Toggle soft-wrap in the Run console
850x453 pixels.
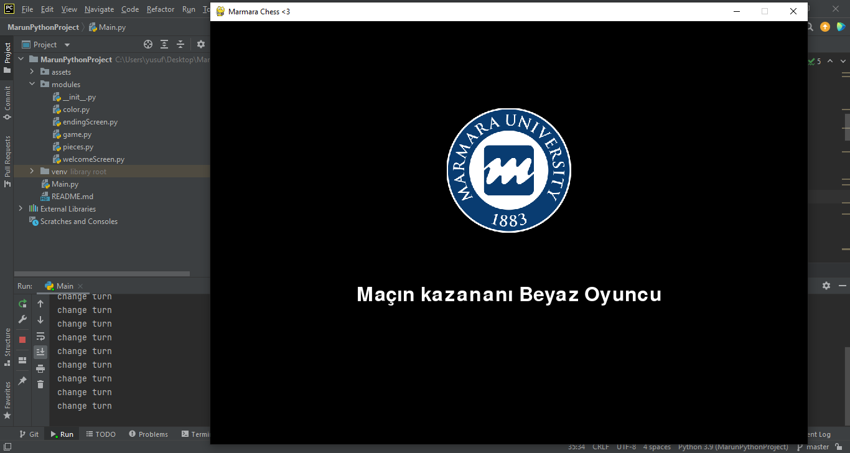point(40,336)
